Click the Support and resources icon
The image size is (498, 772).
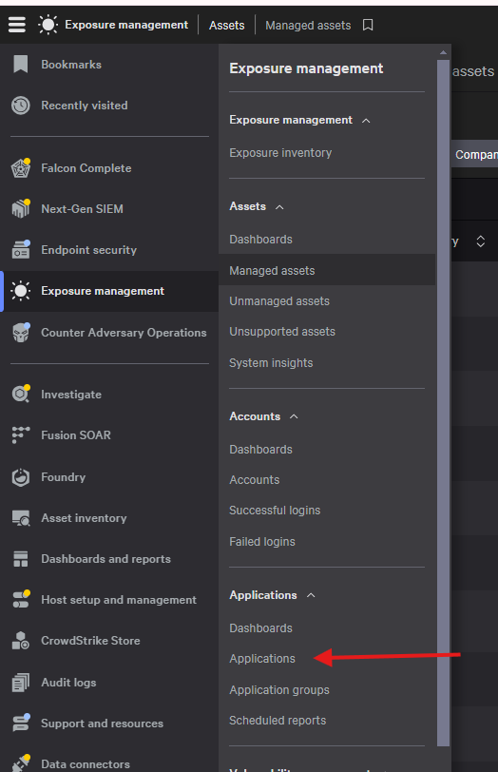pyautogui.click(x=21, y=723)
